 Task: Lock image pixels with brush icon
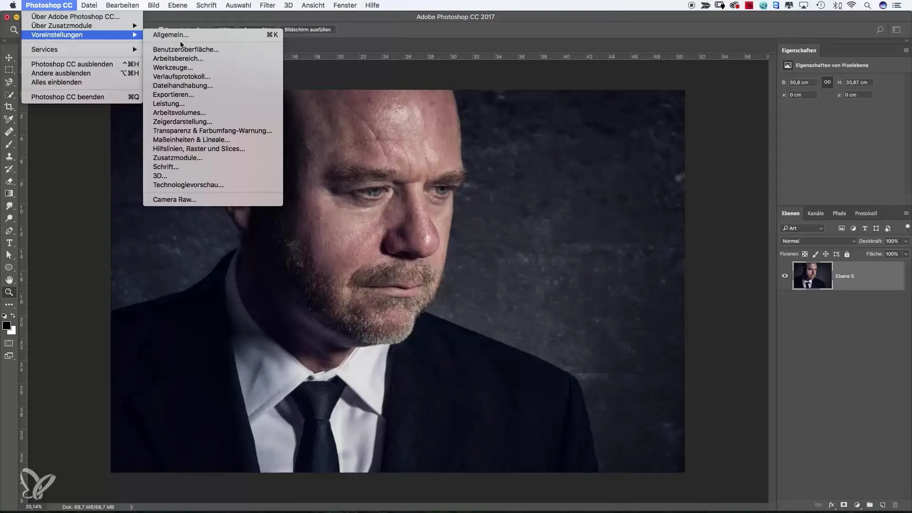(x=815, y=254)
